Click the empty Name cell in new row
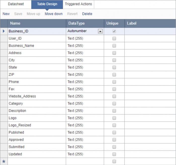 point(37,161)
